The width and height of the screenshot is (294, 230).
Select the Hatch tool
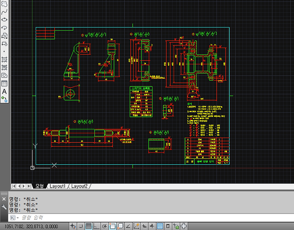[4, 59]
